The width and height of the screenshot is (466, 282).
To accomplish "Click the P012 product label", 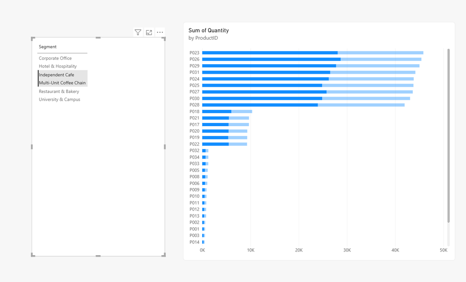I will [194, 210].
